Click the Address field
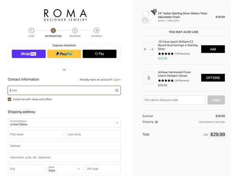Viewport: 231px width, 176px height. coord(64,146)
